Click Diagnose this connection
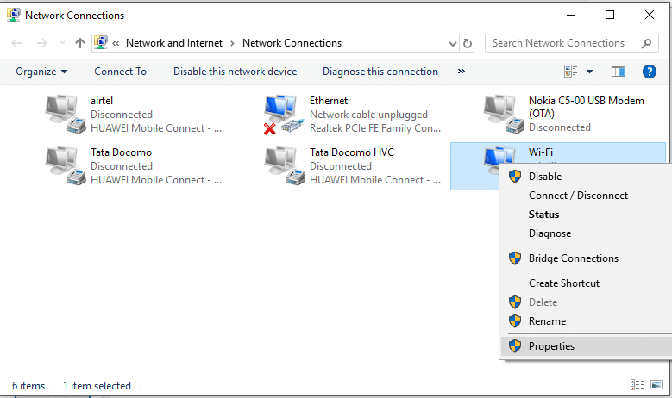Screen dimensions: 672x398 380,72
